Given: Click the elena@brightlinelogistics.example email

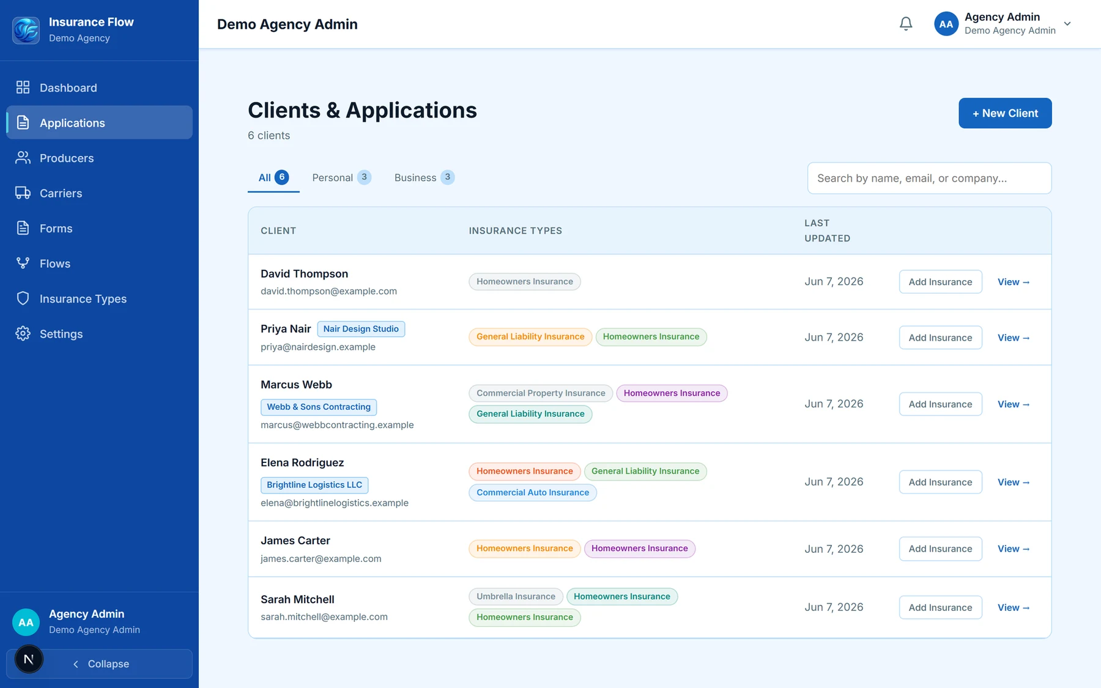Looking at the screenshot, I should 335,503.
